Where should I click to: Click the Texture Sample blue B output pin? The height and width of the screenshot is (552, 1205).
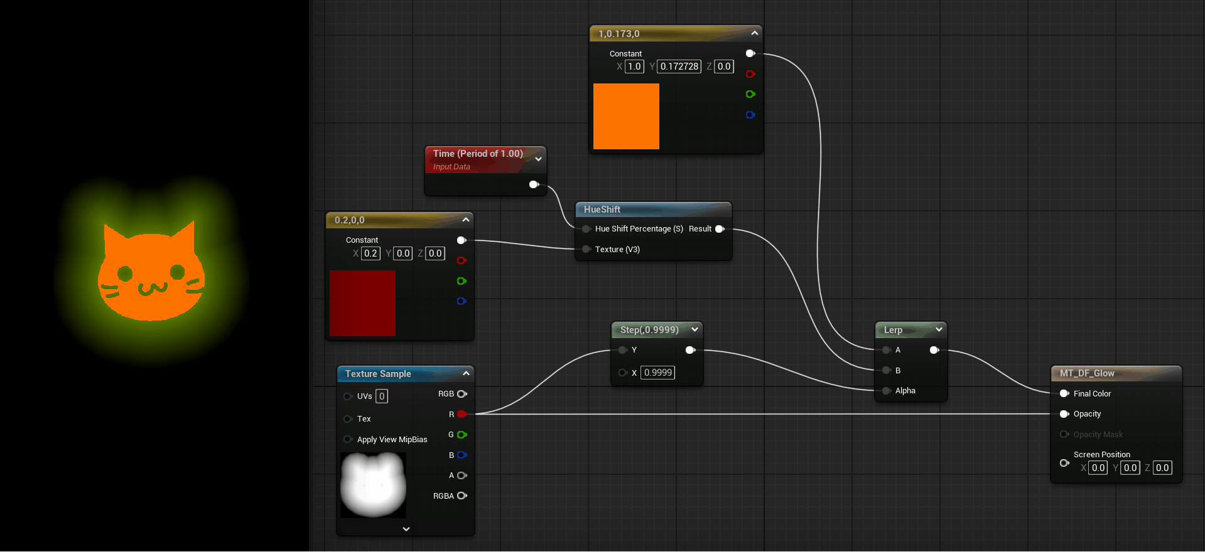[x=462, y=455]
